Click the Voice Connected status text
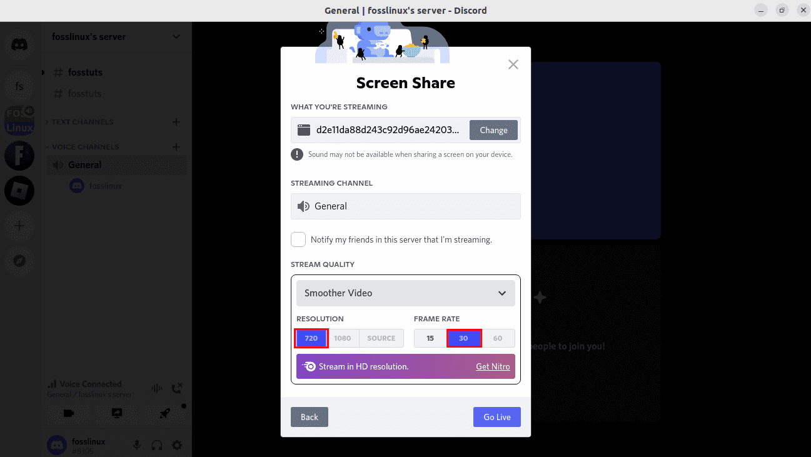Image resolution: width=811 pixels, height=457 pixels. [91, 384]
